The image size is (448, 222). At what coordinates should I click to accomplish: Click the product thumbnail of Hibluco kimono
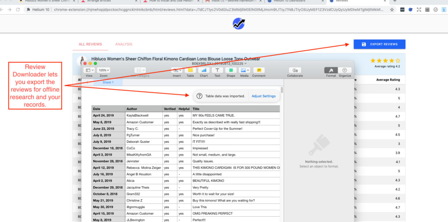(83, 60)
